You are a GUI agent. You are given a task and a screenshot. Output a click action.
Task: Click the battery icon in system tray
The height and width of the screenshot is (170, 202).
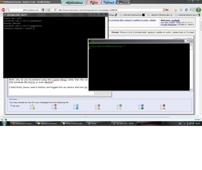click(x=188, y=124)
